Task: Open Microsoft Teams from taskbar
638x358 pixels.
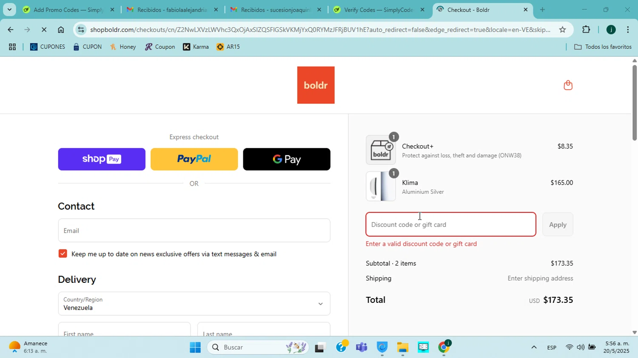Action: coord(362,347)
